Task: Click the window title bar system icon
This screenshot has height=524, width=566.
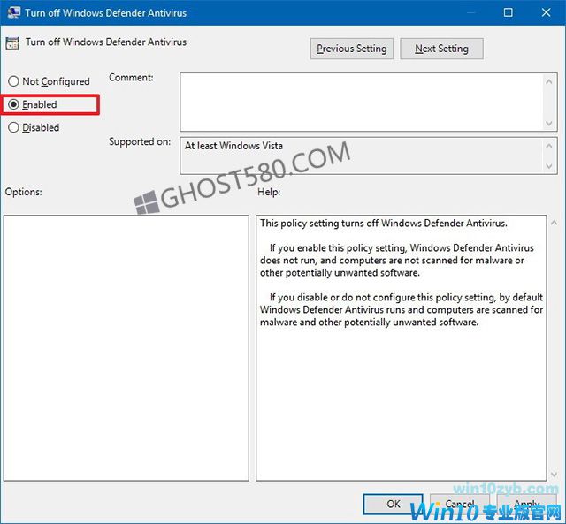Action: click(13, 12)
